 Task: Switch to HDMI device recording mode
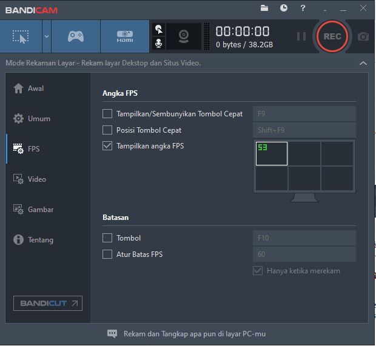point(125,36)
